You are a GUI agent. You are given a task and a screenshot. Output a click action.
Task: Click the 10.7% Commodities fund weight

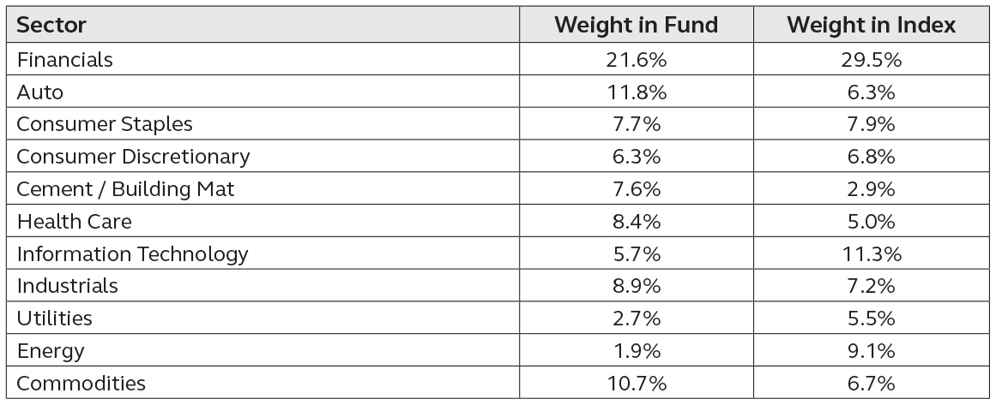(636, 384)
